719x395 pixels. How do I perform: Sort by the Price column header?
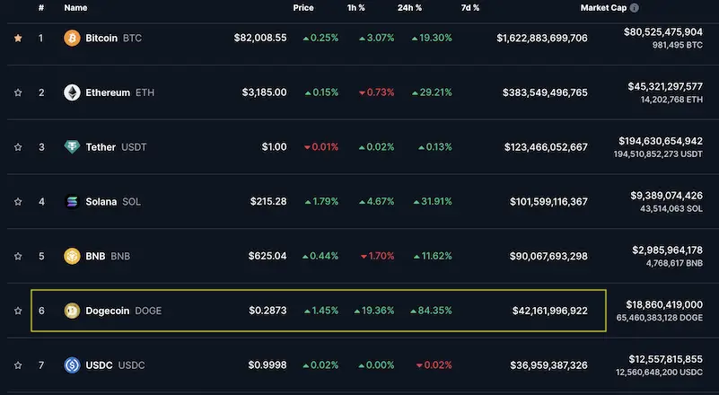click(303, 8)
